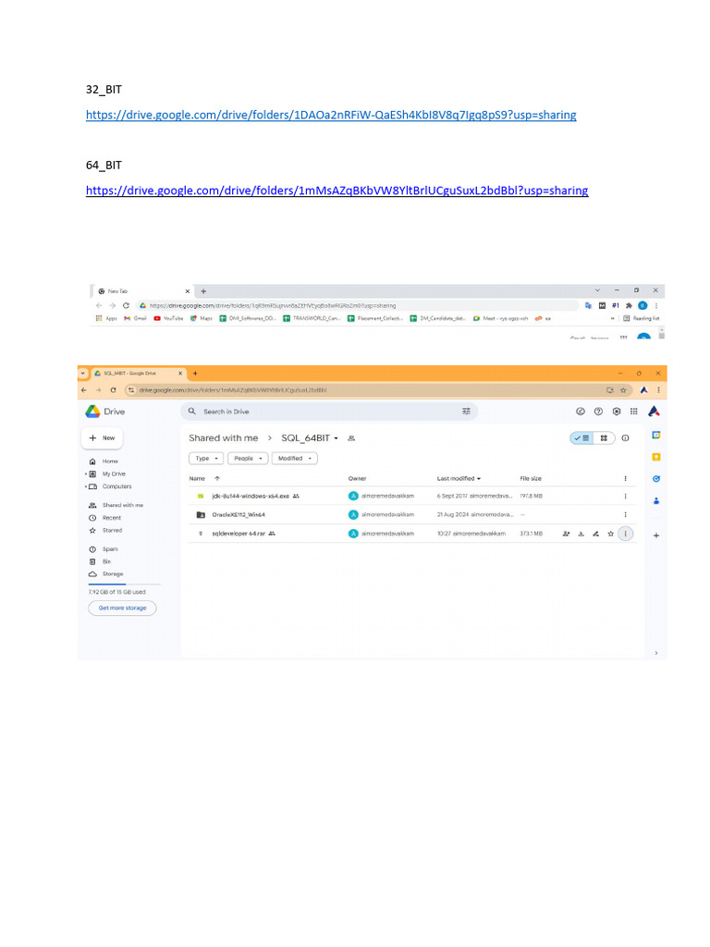The image size is (710, 947).
Task: Click Shared with me breadcrumb
Action: pos(224,437)
